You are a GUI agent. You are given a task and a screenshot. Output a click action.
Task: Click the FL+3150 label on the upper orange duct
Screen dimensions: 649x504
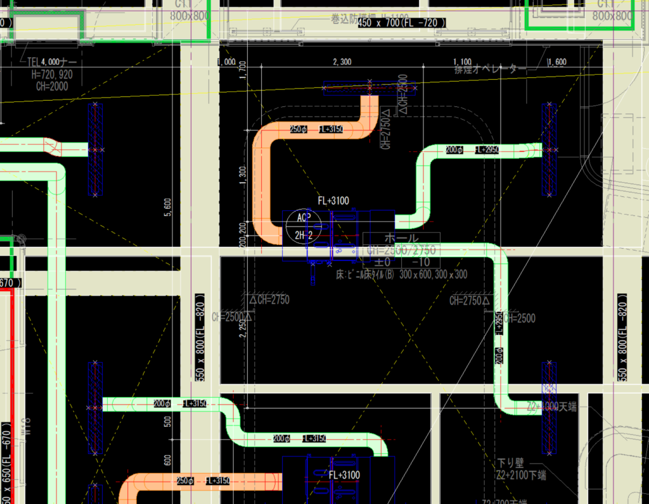click(330, 129)
